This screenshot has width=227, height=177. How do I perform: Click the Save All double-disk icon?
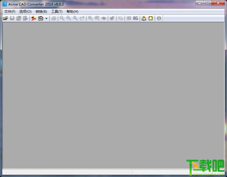click(x=19, y=18)
